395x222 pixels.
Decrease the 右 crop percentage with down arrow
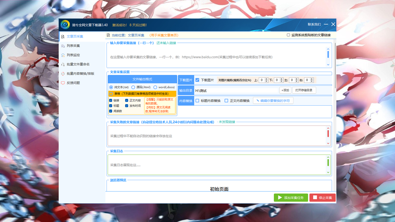coord(312,81)
